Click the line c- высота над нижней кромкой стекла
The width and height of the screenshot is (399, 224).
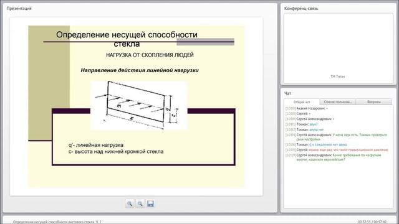tap(116, 152)
